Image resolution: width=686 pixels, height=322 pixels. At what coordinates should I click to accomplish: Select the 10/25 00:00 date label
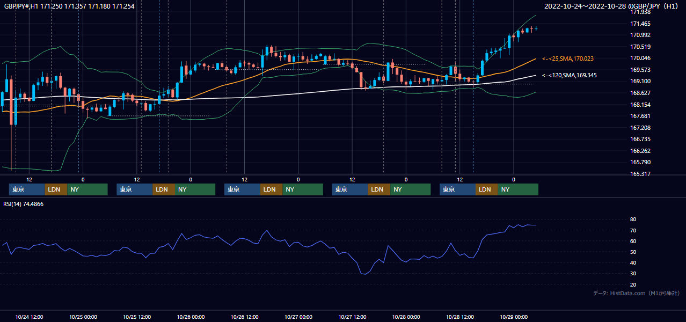pos(83,317)
